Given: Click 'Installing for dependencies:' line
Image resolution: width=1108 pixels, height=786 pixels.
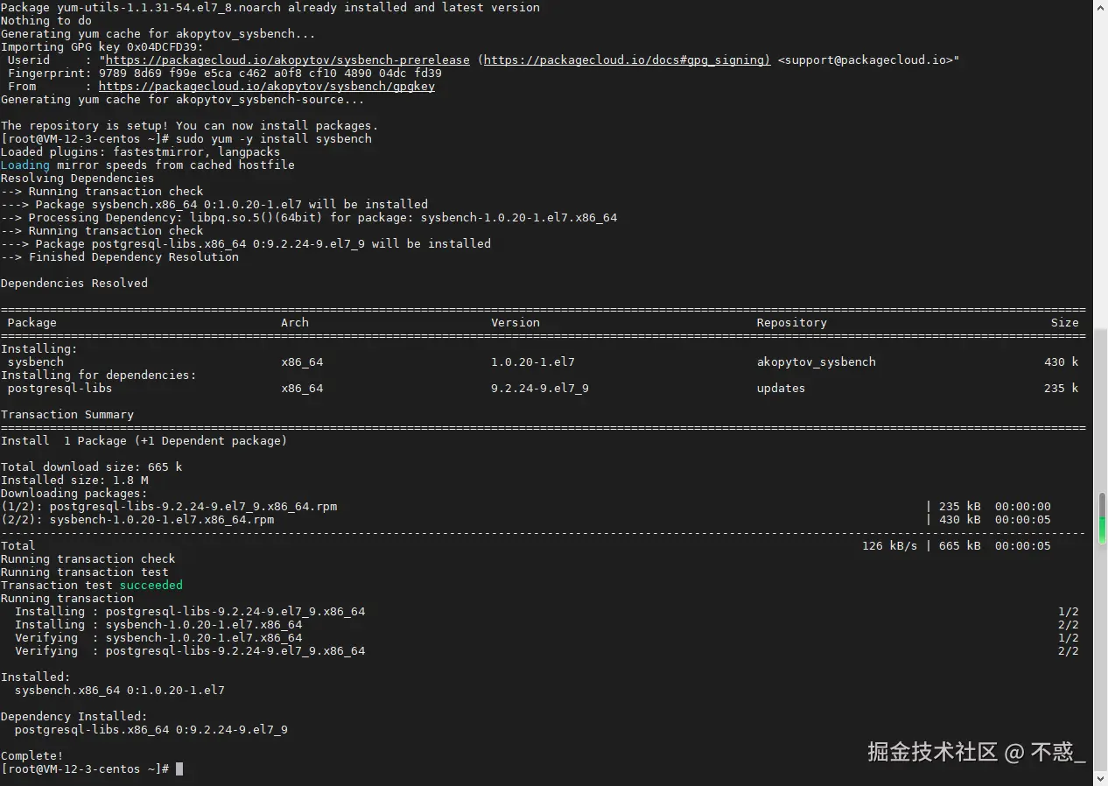Looking at the screenshot, I should 99,375.
